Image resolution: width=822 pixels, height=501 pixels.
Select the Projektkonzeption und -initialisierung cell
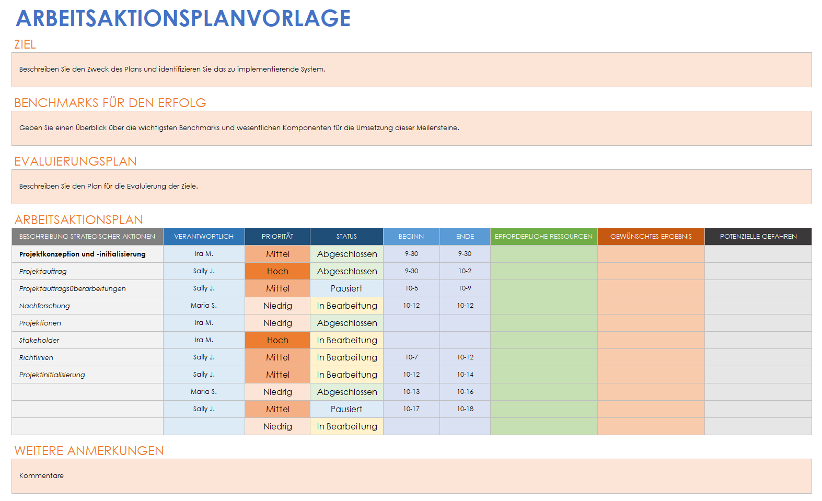[87, 254]
